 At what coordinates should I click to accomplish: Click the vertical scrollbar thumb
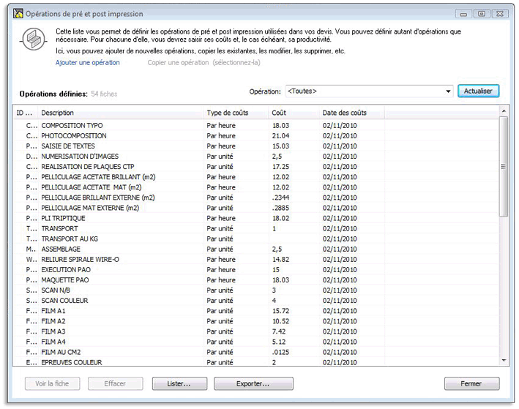pos(504,167)
